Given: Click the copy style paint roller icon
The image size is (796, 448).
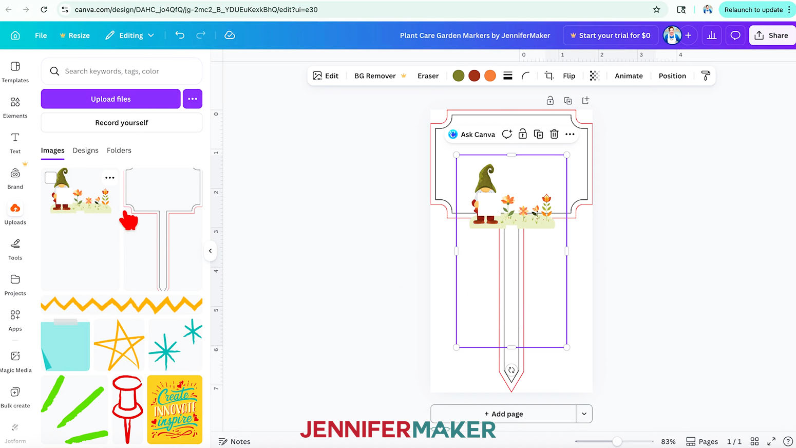Looking at the screenshot, I should click(x=706, y=76).
